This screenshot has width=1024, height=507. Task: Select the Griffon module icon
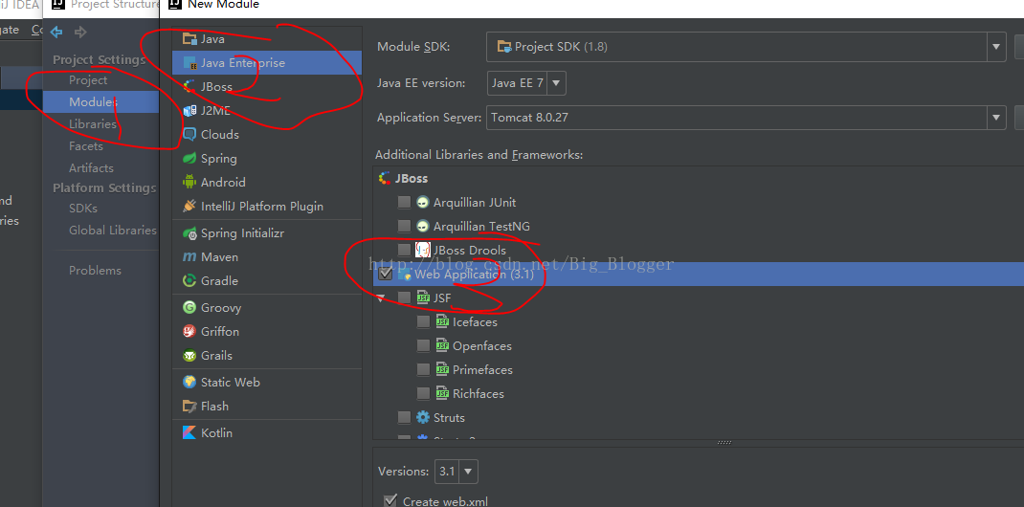(189, 332)
